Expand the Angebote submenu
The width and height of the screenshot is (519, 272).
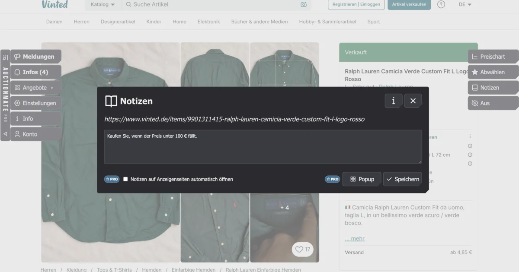35,88
